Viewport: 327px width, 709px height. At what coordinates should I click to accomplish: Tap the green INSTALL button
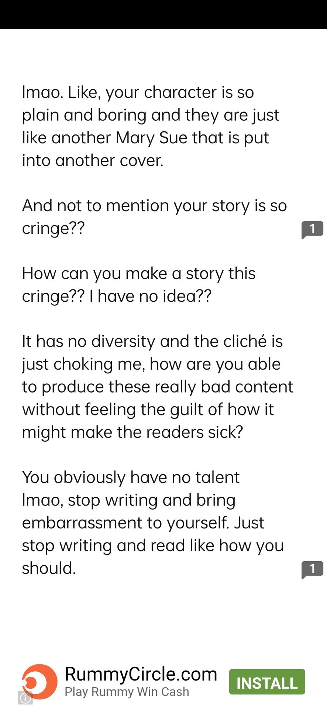click(267, 682)
